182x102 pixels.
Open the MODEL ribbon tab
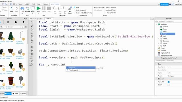point(27,4)
